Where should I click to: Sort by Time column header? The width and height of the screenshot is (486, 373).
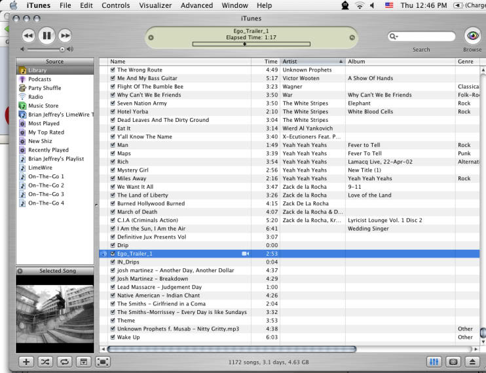pos(266,62)
